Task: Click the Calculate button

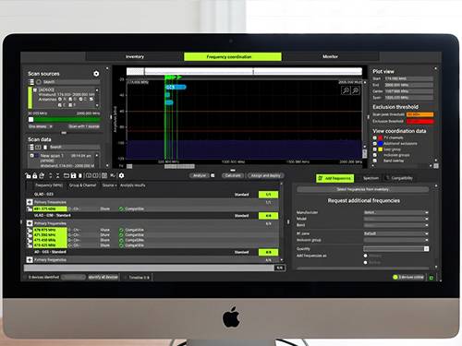Action: [233, 175]
